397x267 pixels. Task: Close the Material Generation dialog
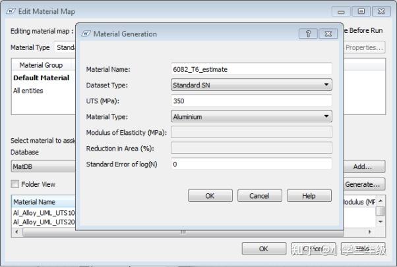[328, 34]
